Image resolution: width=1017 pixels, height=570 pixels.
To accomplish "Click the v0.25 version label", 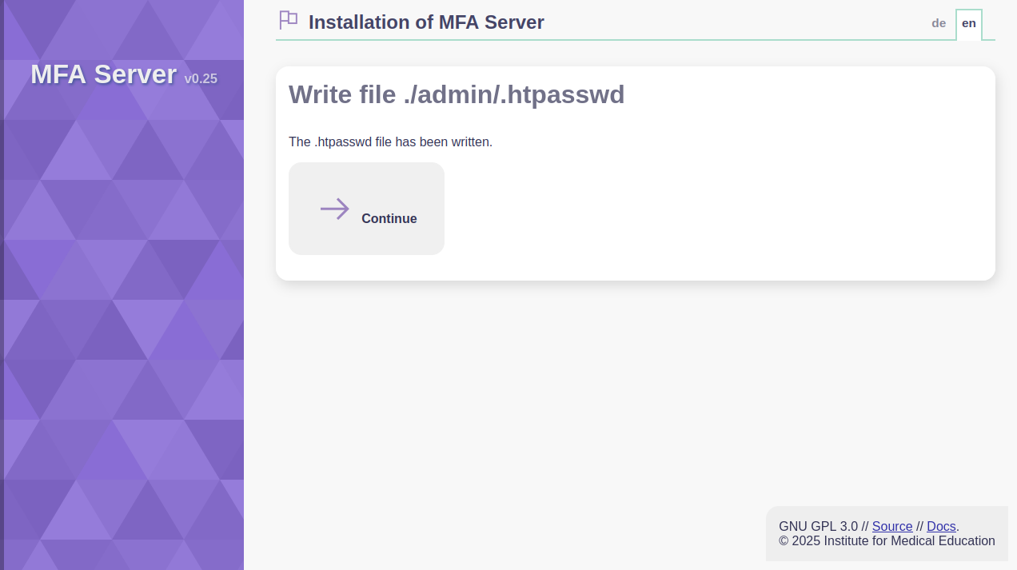I will click(x=201, y=78).
